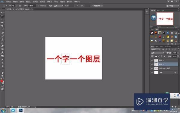Open layer filter type dropdown

click(x=156, y=49)
